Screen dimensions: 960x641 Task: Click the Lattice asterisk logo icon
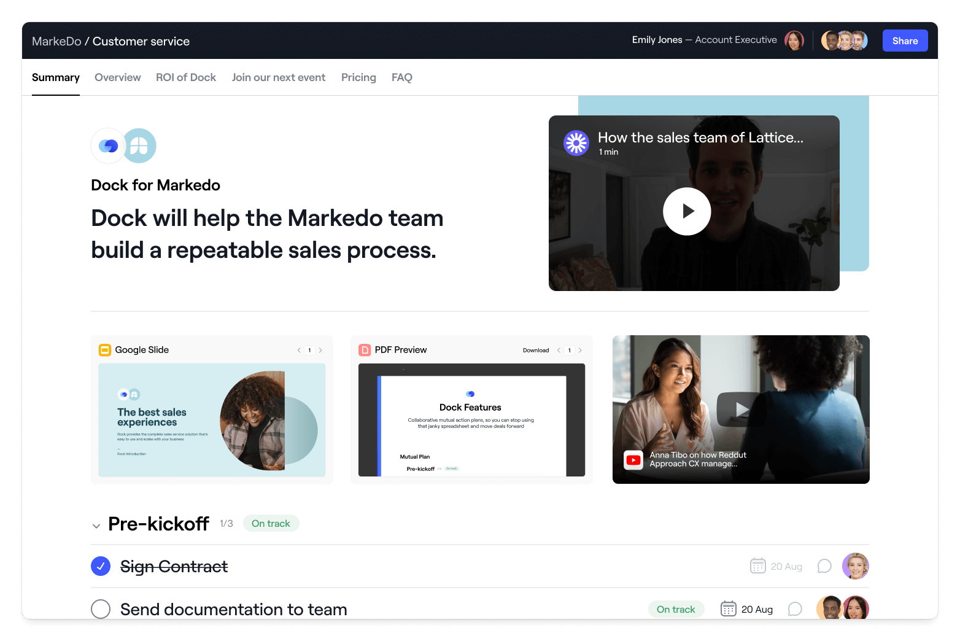tap(576, 144)
